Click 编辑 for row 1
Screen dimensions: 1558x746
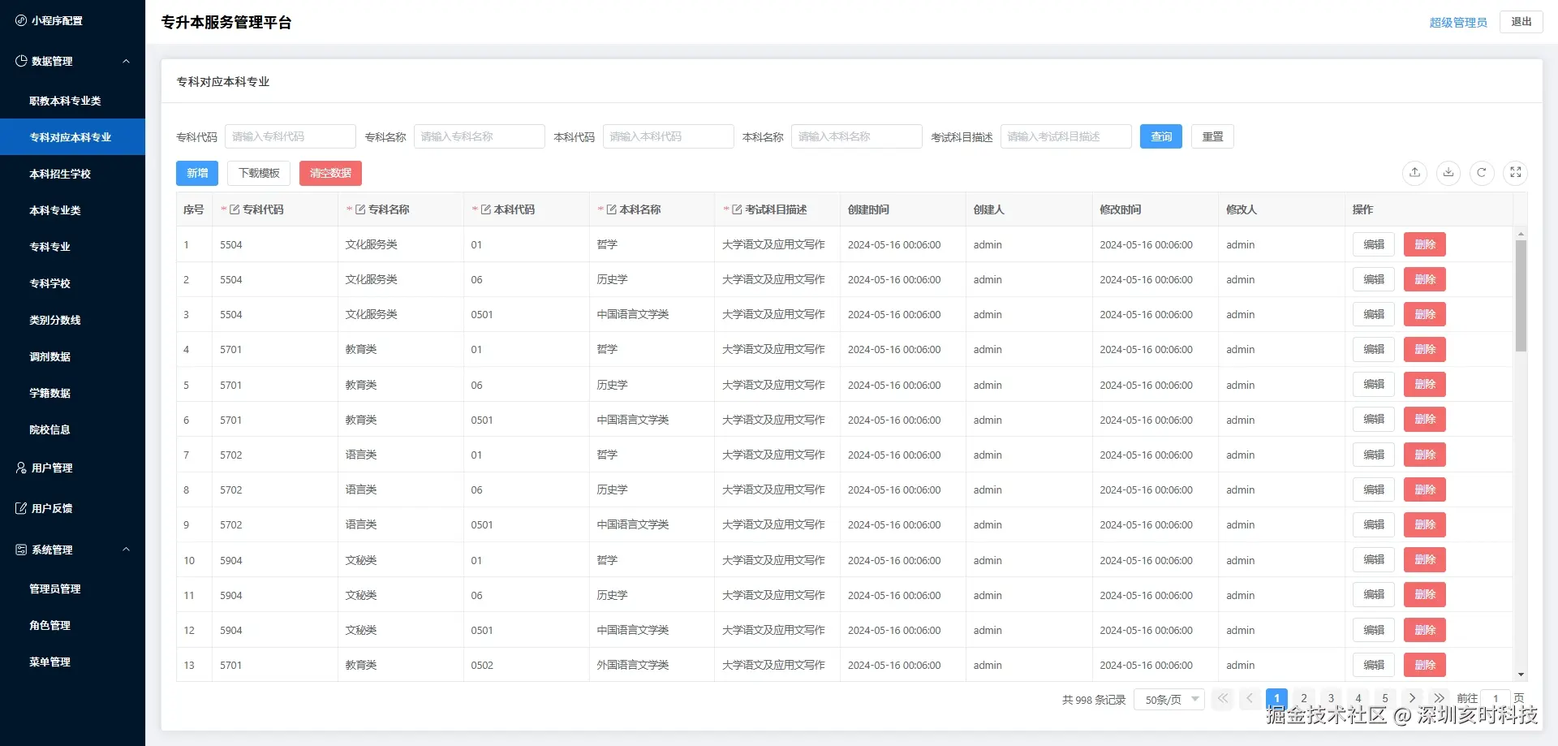tap(1374, 244)
